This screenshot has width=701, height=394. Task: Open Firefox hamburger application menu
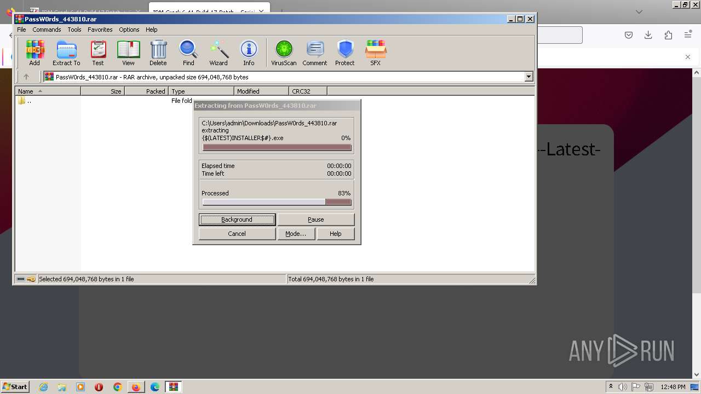point(688,35)
